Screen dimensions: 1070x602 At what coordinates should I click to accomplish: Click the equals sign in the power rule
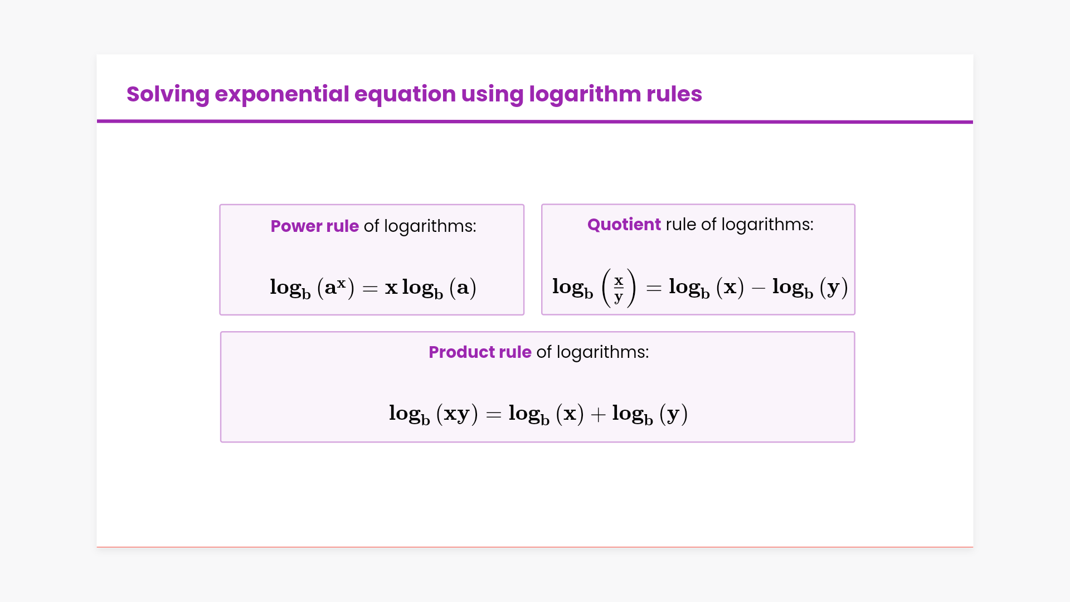coord(370,289)
